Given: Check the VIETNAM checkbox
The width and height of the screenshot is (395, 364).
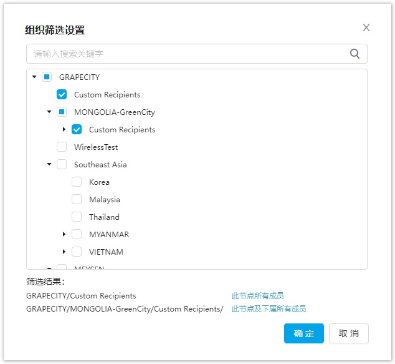Looking at the screenshot, I should (x=77, y=252).
